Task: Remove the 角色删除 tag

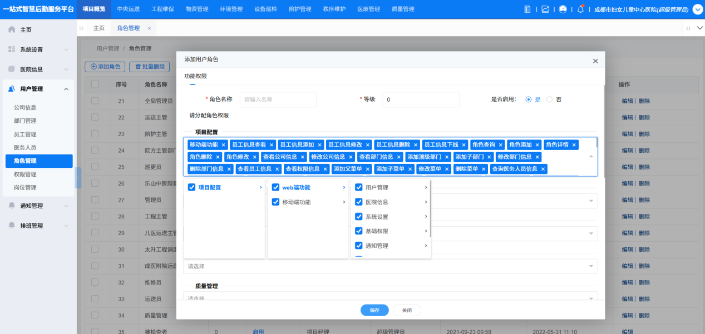Action: pos(218,157)
